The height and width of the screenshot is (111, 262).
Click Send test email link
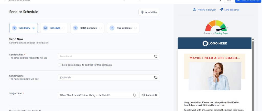[232, 10]
